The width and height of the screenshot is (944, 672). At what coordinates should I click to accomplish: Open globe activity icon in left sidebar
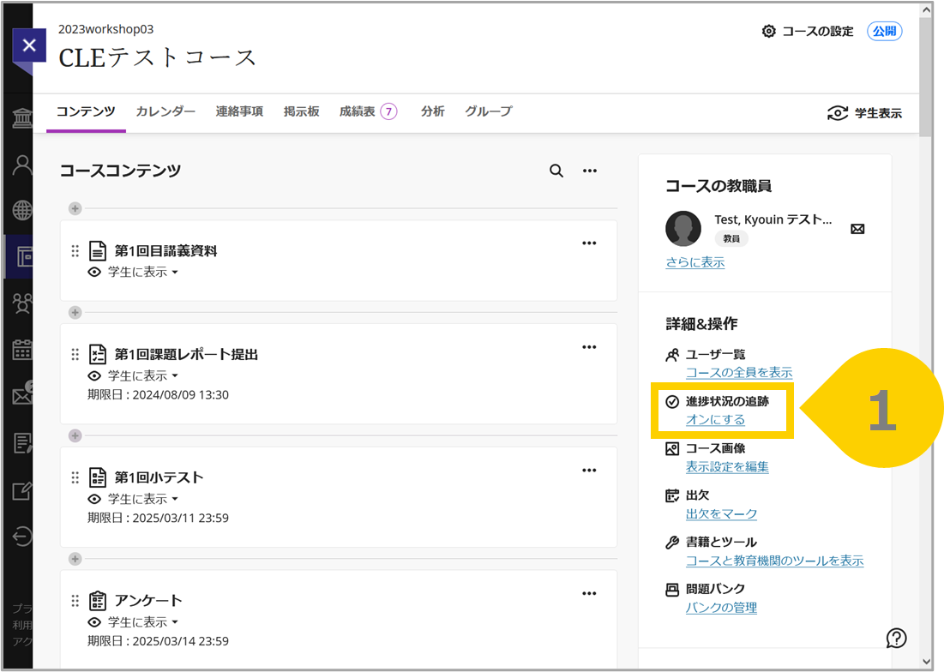tap(22, 211)
